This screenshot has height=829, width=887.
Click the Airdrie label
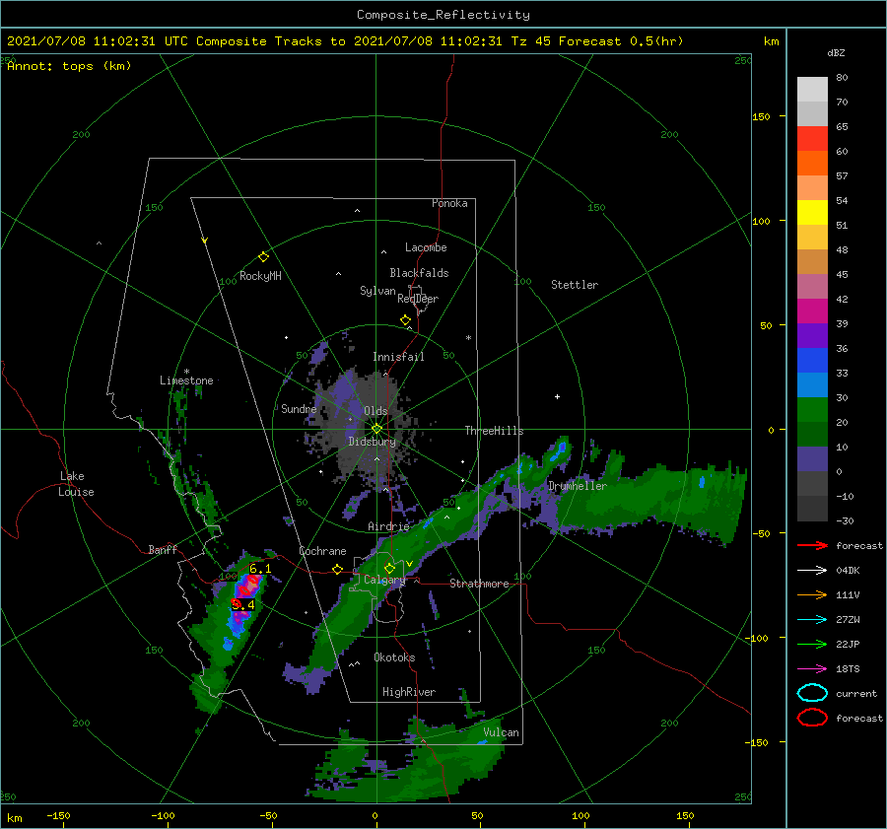coord(388,526)
